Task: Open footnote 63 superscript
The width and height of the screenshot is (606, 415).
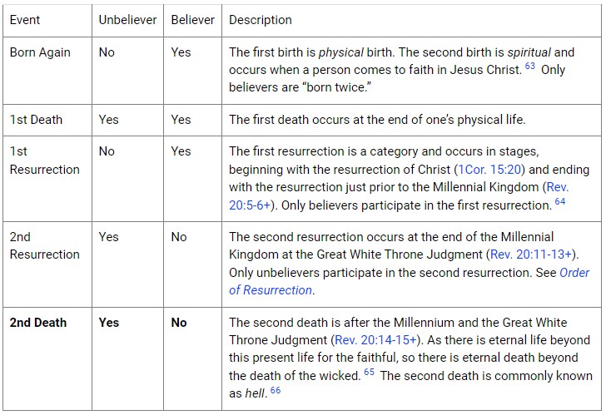Action: pos(530,66)
